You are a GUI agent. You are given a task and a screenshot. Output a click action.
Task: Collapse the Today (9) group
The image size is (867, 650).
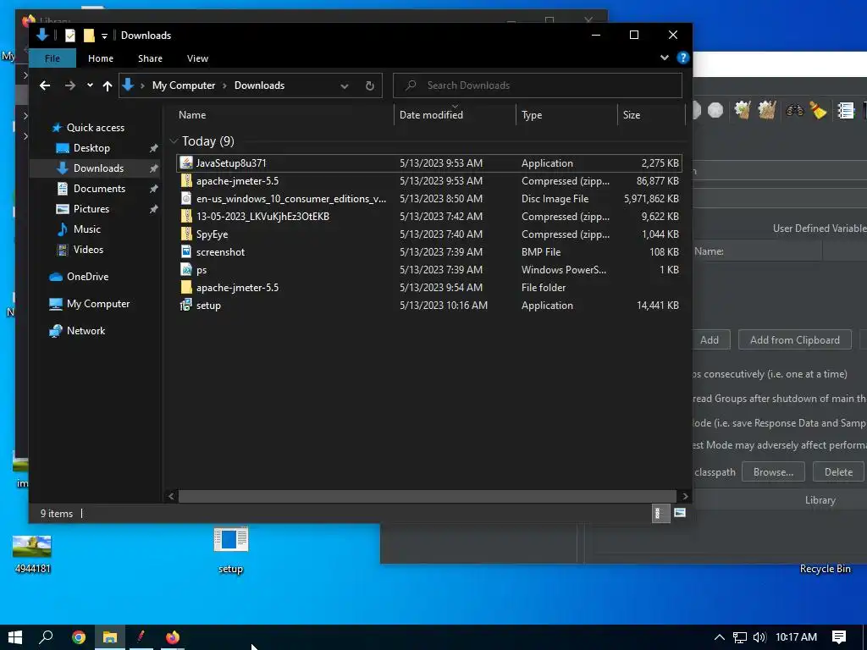tap(174, 141)
